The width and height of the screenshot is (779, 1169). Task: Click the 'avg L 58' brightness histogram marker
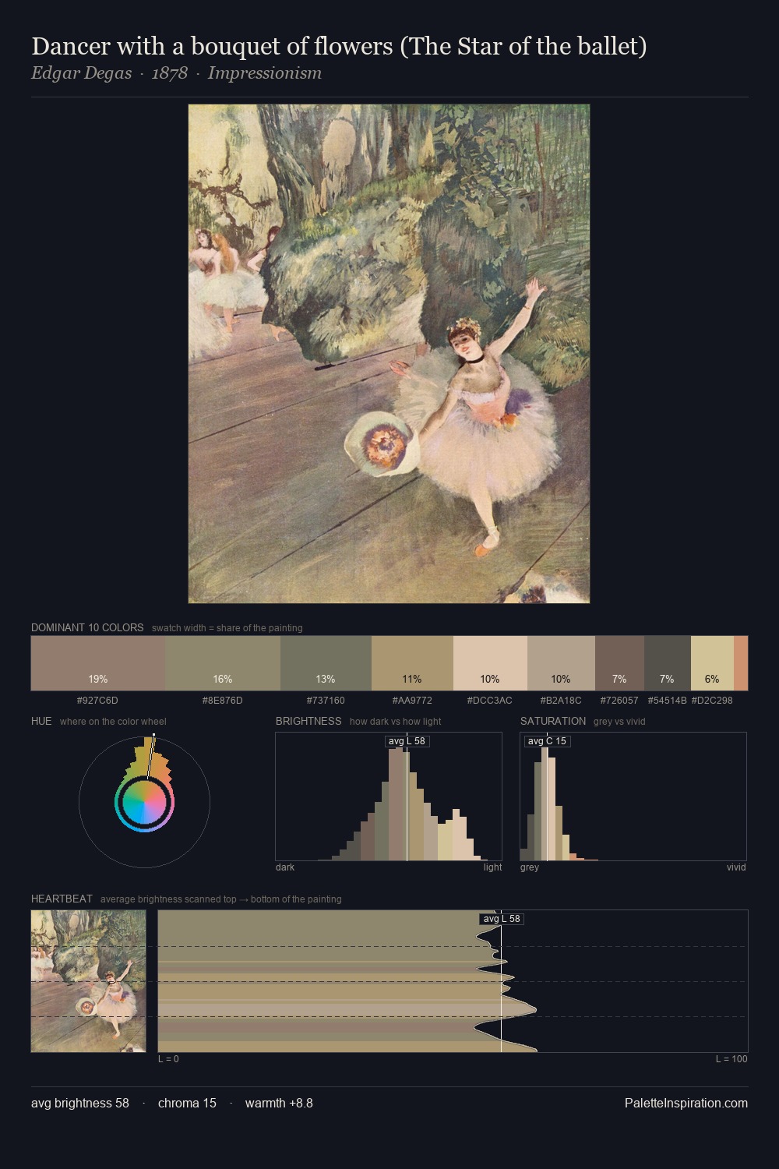(407, 741)
